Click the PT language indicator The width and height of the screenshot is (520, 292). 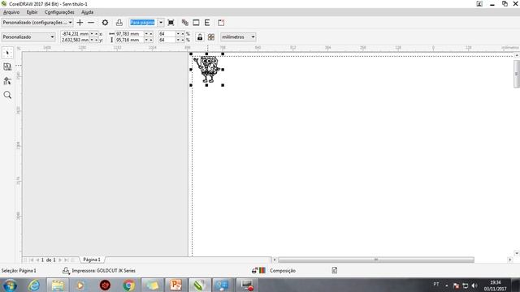[x=436, y=285]
